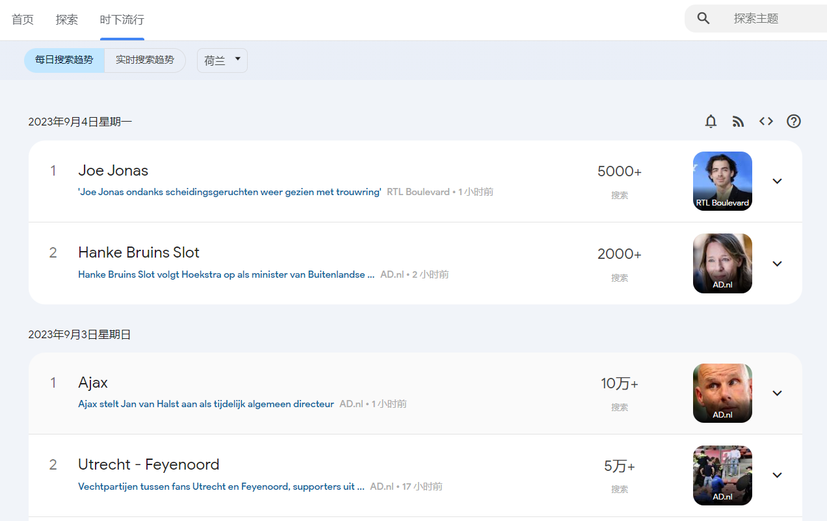Open Hanke Bruins Slot volgt Hoekstra article
This screenshot has width=827, height=521.
tap(226, 274)
